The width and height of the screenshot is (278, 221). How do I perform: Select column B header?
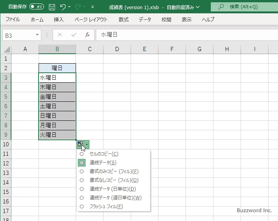pos(57,49)
